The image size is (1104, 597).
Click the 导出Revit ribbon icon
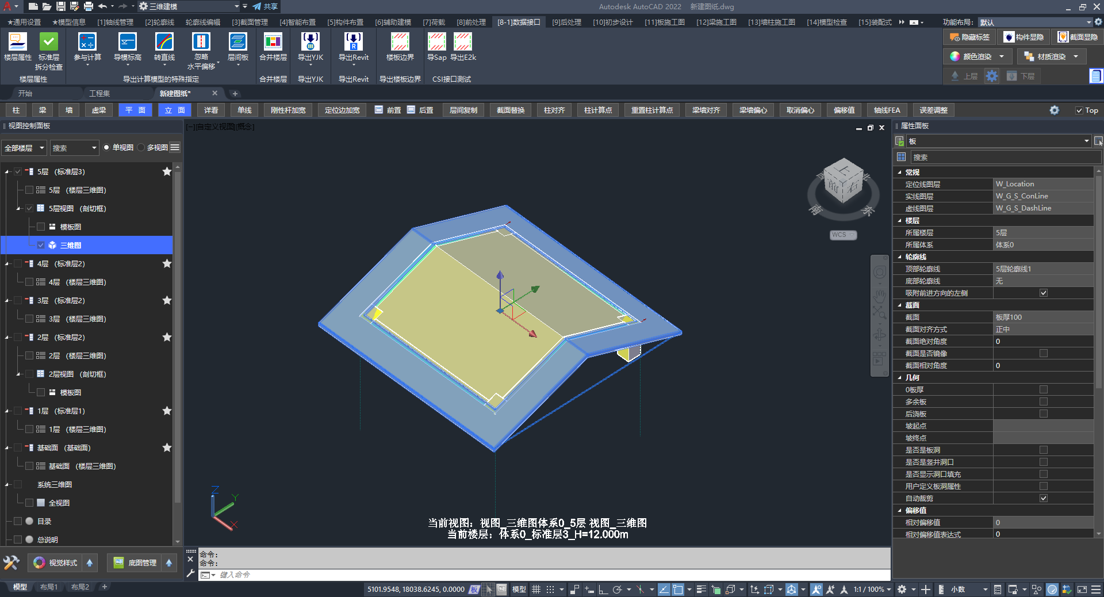click(353, 43)
